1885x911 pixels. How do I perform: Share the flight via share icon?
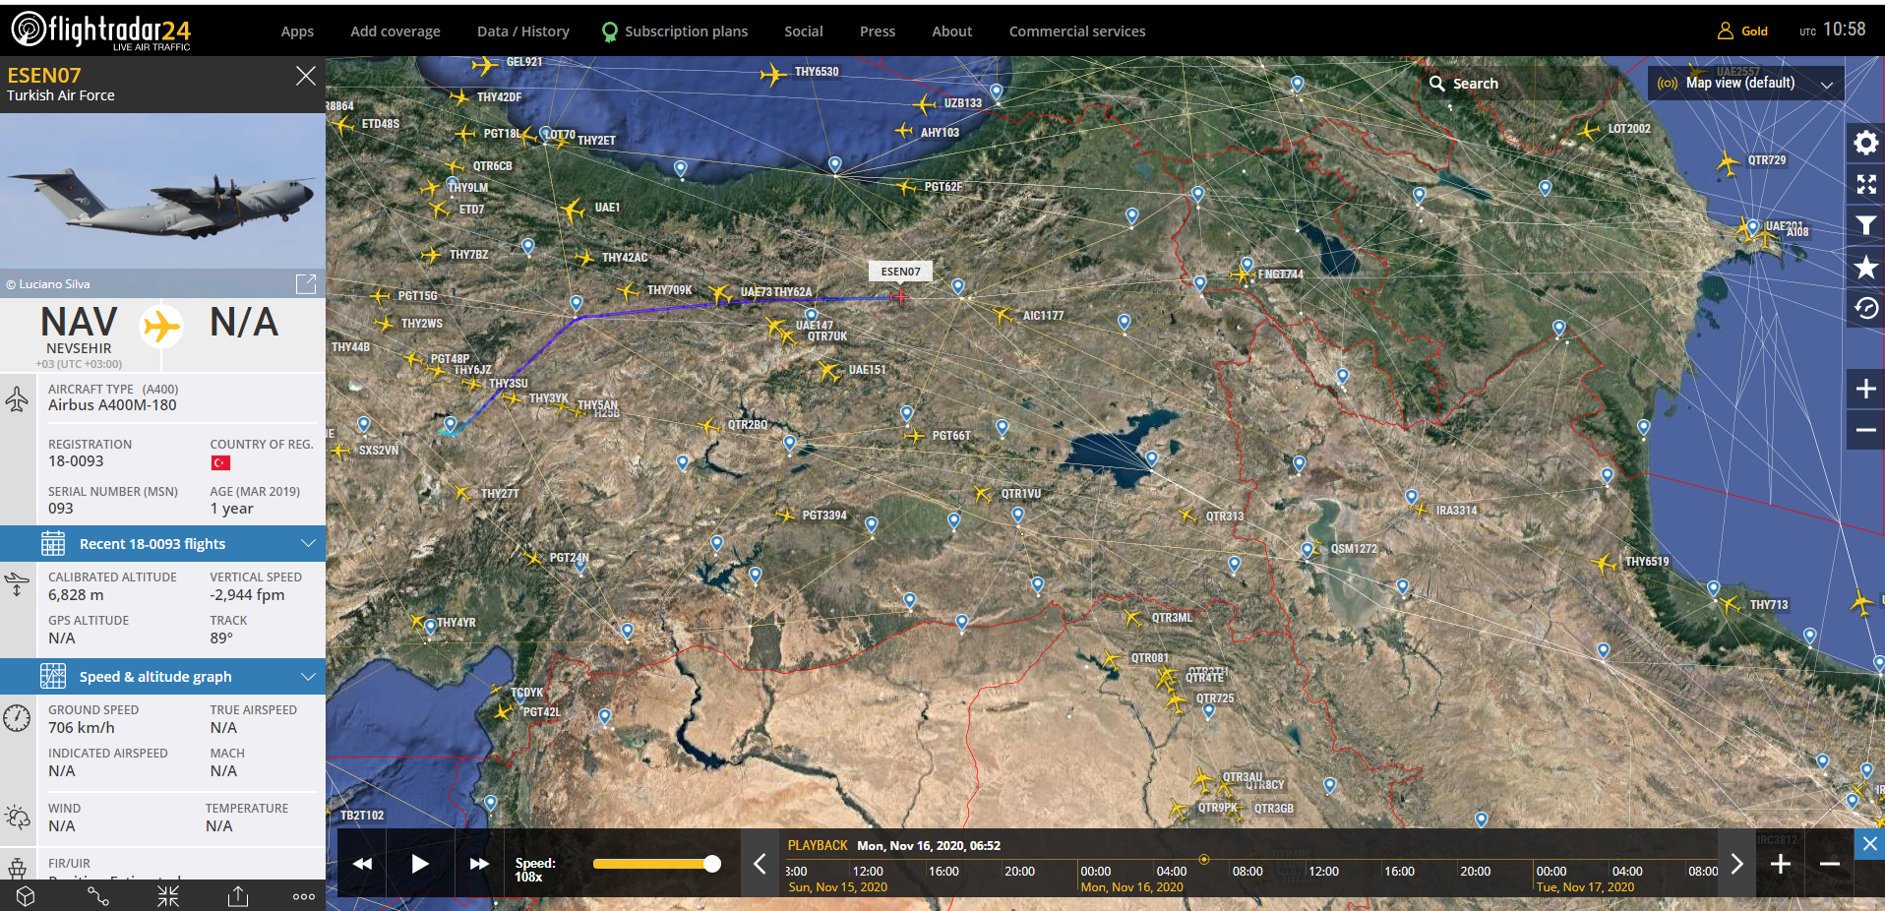[x=238, y=896]
